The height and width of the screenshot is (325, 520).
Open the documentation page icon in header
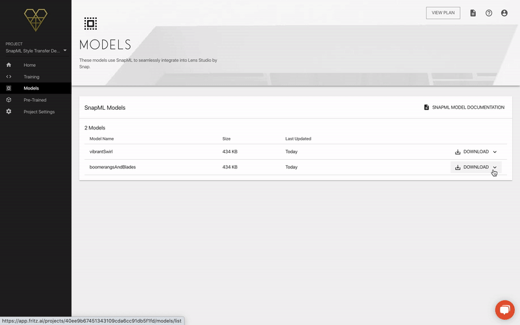click(x=473, y=13)
